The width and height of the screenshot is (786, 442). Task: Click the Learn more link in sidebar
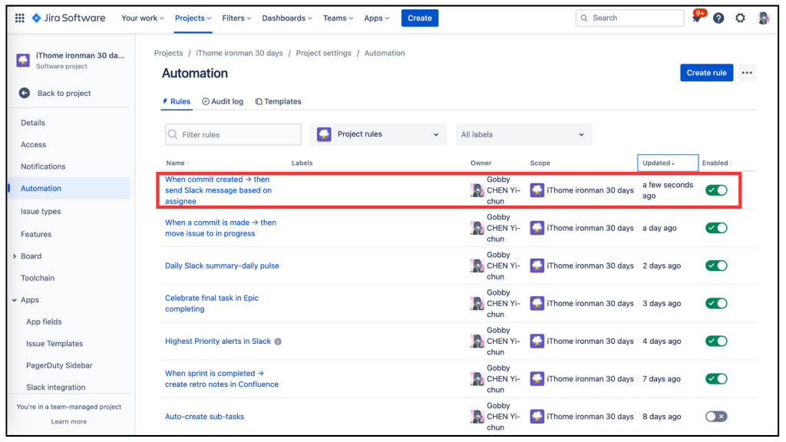click(x=68, y=421)
